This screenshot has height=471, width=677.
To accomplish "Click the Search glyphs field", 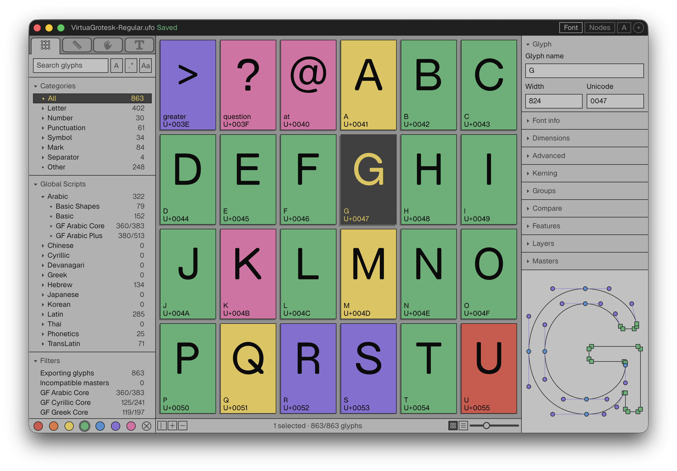I will tap(71, 66).
